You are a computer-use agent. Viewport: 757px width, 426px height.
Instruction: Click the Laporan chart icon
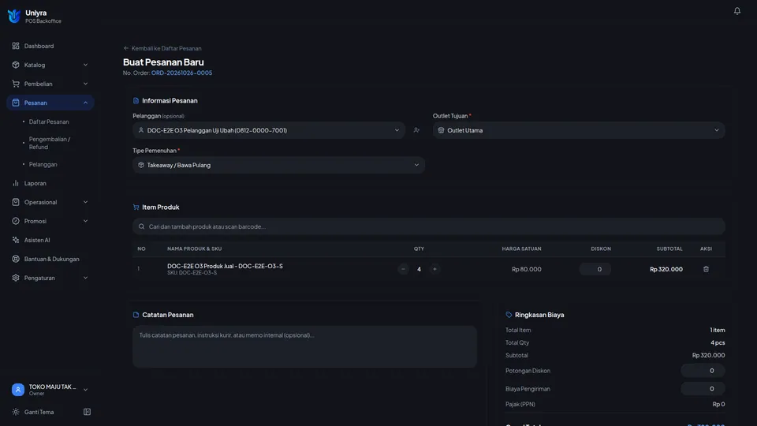16,183
